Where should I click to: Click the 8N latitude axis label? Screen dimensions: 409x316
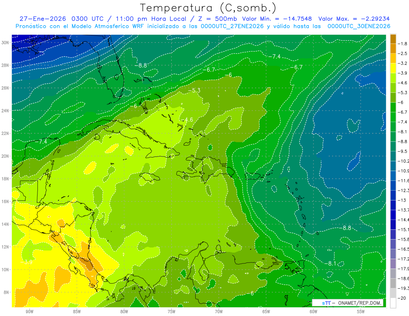tap(7, 292)
